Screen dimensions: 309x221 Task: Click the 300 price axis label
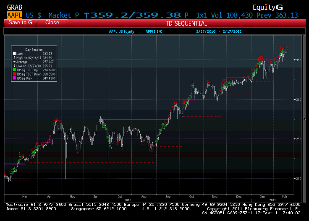[299, 99]
